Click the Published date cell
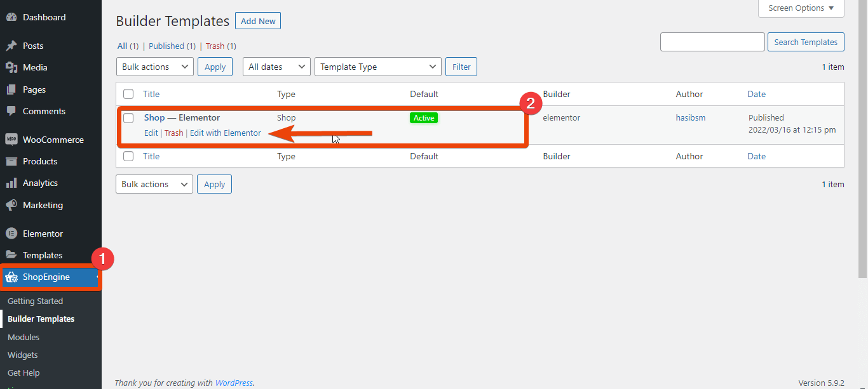The width and height of the screenshot is (868, 389). tap(792, 124)
